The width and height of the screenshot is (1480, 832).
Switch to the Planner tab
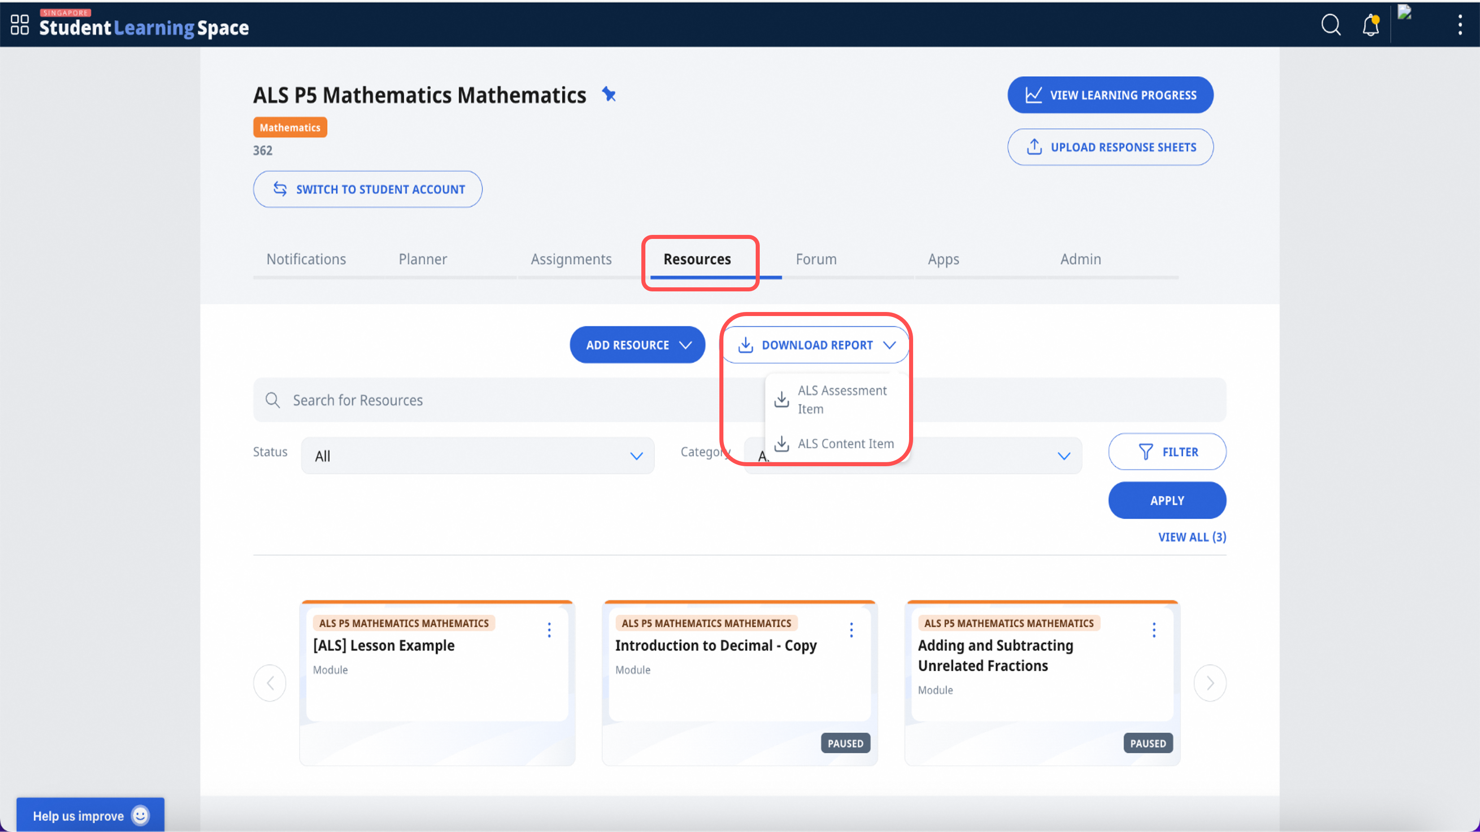(x=423, y=259)
